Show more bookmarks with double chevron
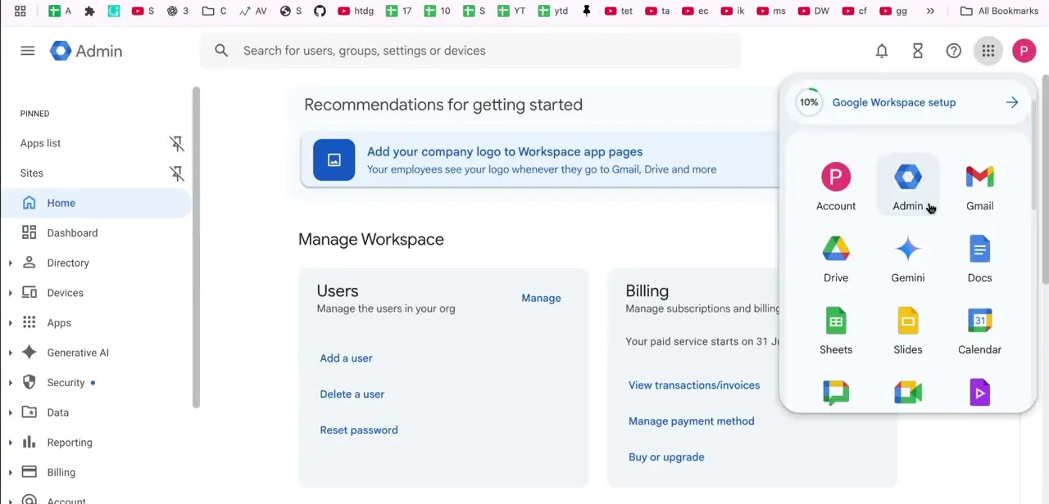The width and height of the screenshot is (1049, 504). (x=930, y=11)
